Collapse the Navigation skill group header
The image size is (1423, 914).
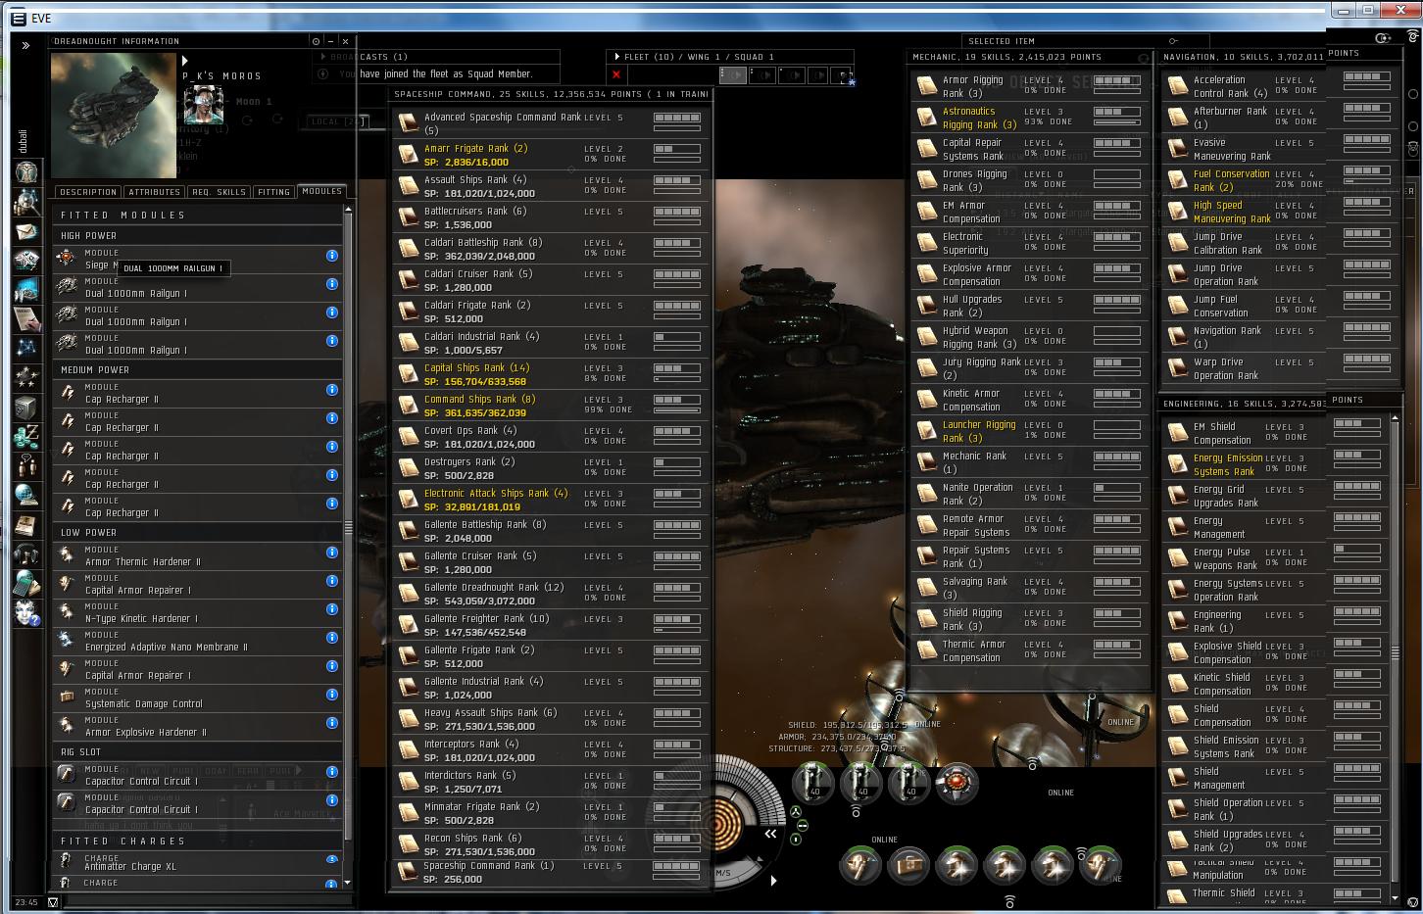click(1243, 57)
